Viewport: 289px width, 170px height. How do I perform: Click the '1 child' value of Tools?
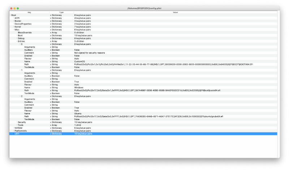[x=78, y=125]
